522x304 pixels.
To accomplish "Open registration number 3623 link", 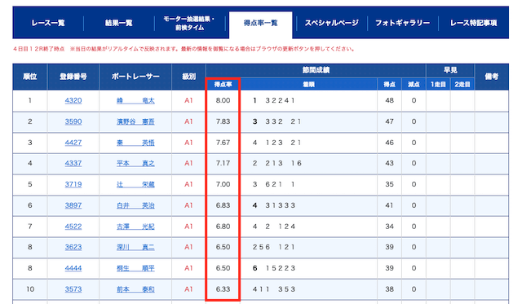I will (x=73, y=247).
